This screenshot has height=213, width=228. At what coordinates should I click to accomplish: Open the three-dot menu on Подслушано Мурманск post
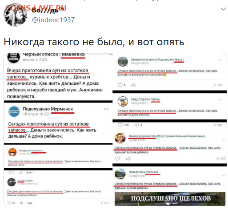(x=106, y=109)
